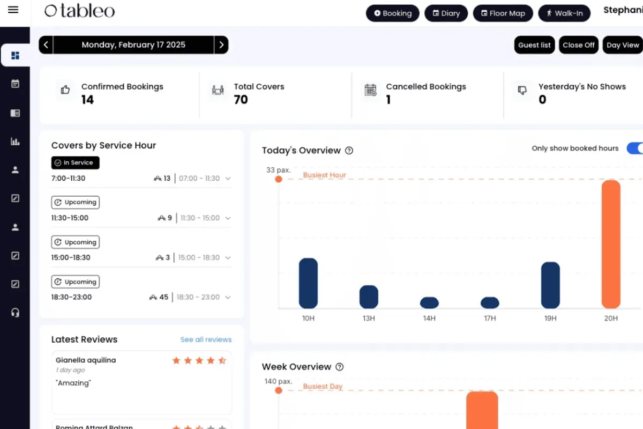Click Confirmed Bookings value 14
The image size is (643, 429).
point(87,100)
